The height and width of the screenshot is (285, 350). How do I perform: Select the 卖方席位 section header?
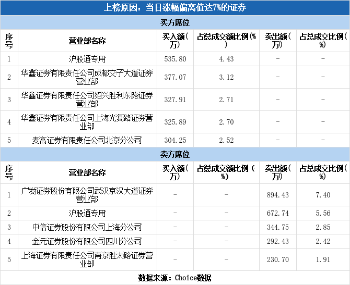coord(175,154)
